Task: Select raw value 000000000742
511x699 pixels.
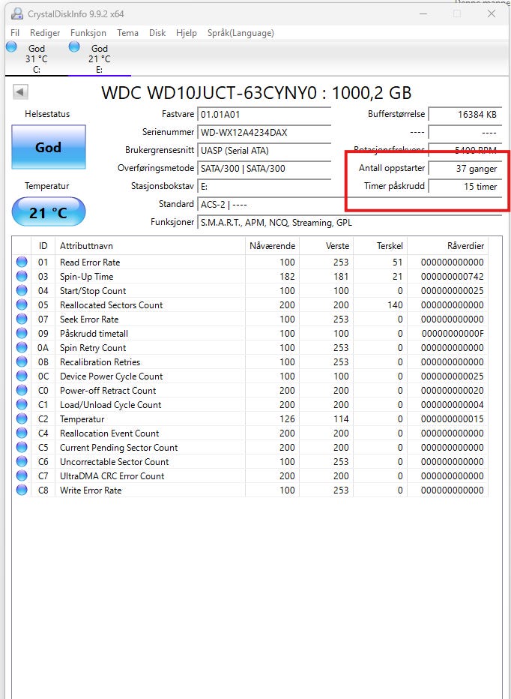Action: [453, 277]
